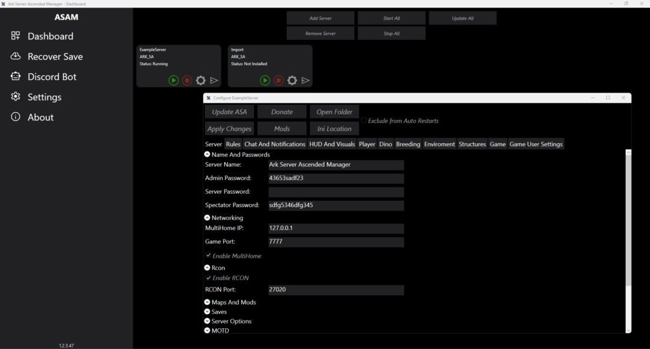Click the Apply Changes button
The width and height of the screenshot is (650, 349).
click(229, 129)
